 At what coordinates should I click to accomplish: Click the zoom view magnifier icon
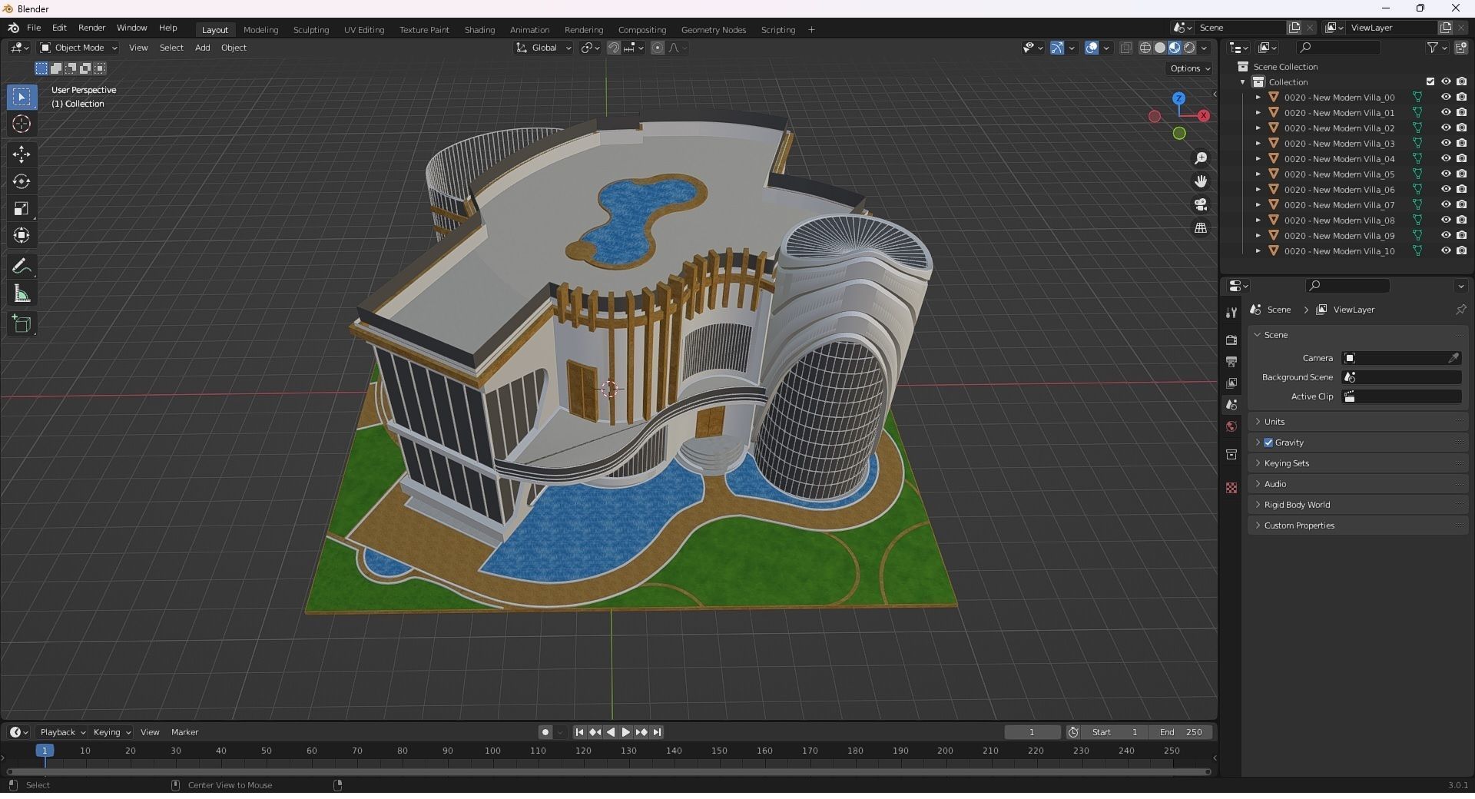[1201, 158]
